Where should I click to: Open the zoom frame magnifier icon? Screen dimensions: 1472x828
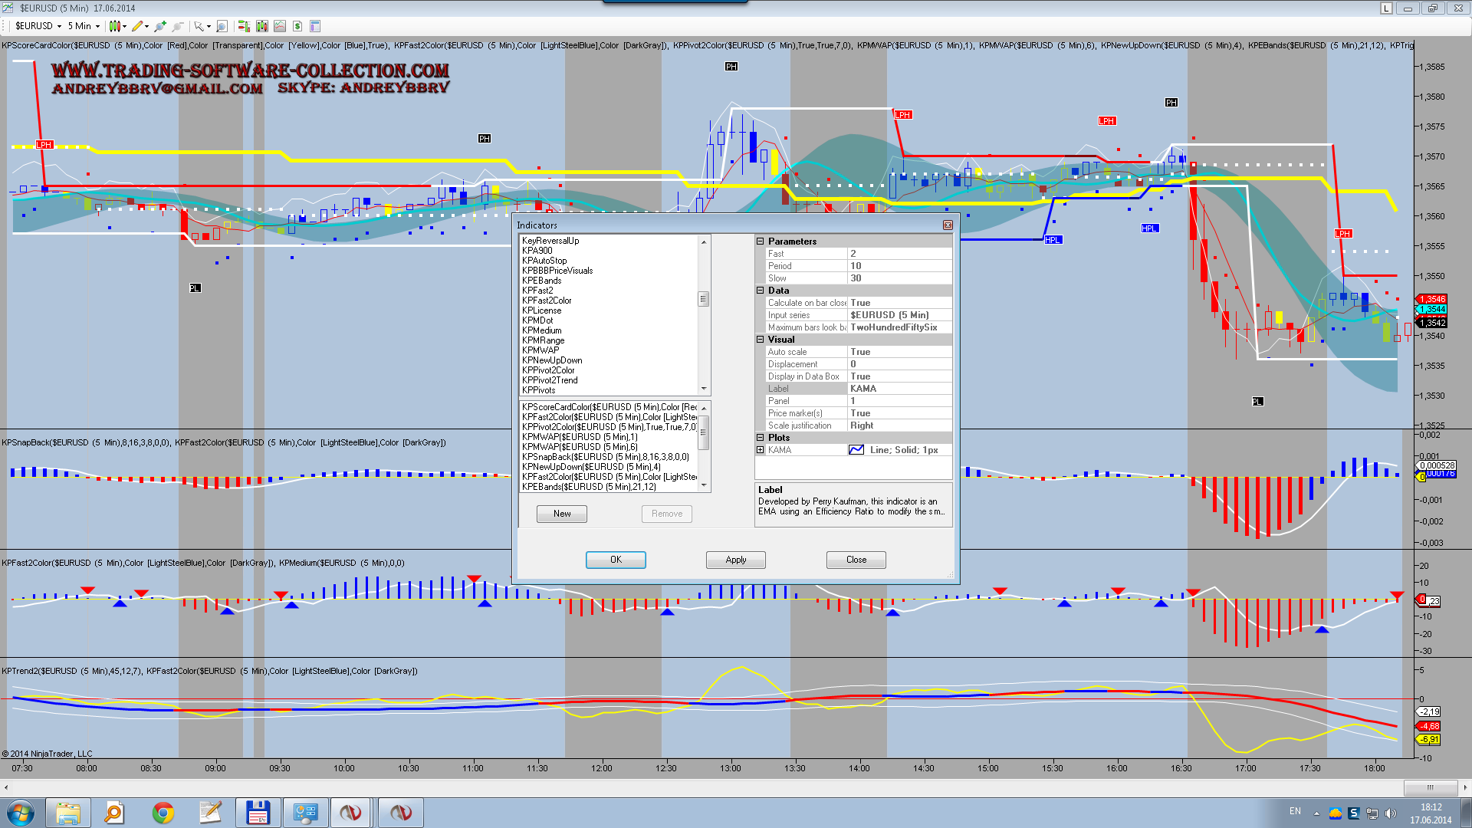[222, 26]
